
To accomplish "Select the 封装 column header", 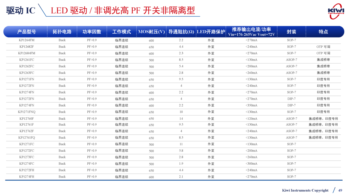I will [x=291, y=32].
